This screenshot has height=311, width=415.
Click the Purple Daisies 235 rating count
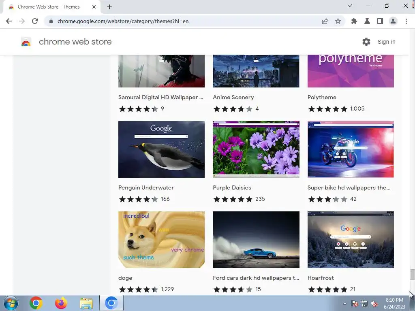point(260,199)
